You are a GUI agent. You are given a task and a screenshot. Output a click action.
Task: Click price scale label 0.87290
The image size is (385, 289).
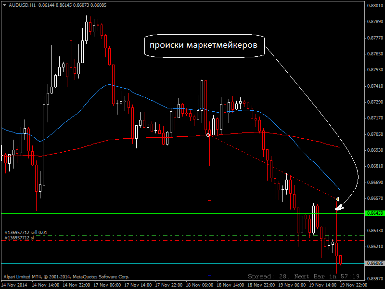coord(375,102)
